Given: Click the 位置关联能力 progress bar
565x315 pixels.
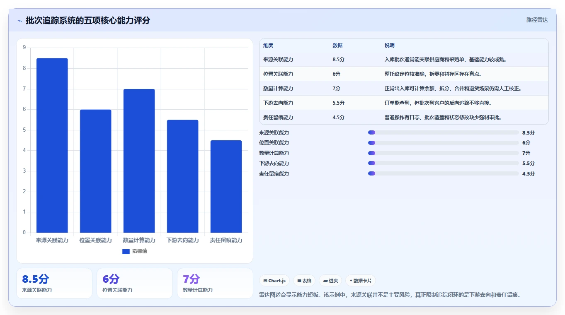Looking at the screenshot, I should (x=444, y=143).
